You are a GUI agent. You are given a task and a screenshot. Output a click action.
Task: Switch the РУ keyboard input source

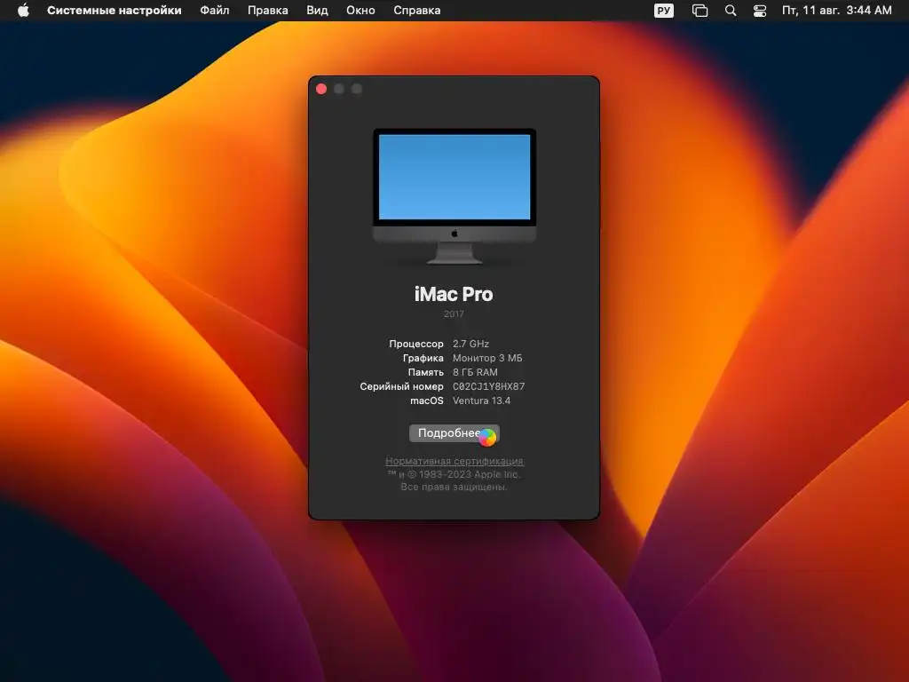click(664, 11)
